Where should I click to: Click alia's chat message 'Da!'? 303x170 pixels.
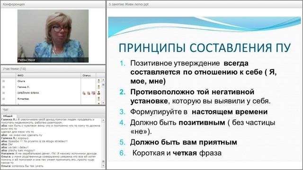pos(10,144)
